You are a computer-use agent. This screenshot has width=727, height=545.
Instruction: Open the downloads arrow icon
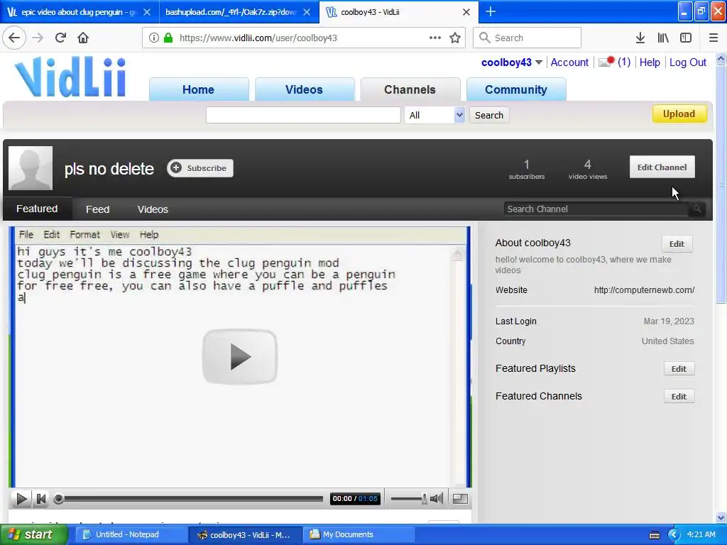640,38
